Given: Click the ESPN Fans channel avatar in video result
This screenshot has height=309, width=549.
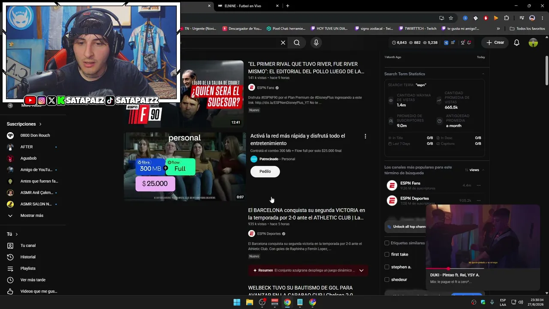Looking at the screenshot, I should (x=252, y=88).
